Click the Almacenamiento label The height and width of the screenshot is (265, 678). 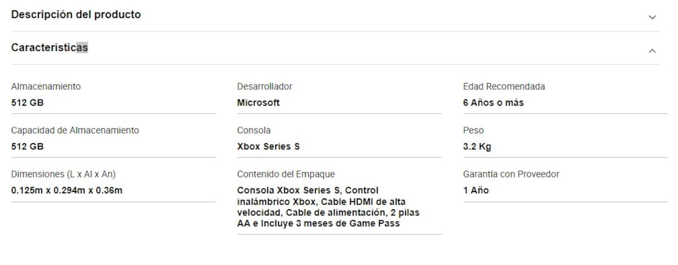coord(46,86)
